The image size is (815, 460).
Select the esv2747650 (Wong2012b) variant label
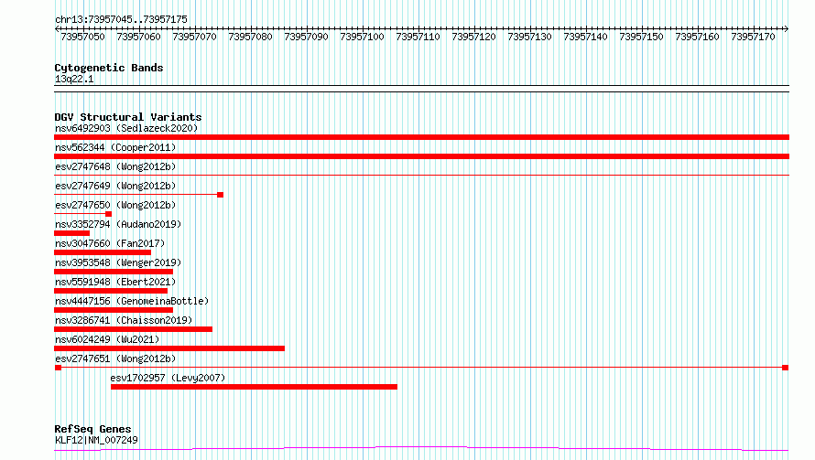pos(115,205)
